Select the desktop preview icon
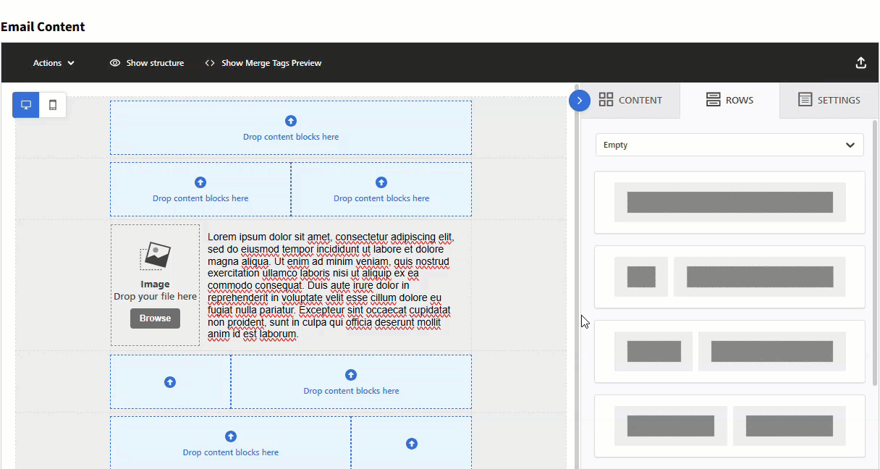 tap(25, 104)
